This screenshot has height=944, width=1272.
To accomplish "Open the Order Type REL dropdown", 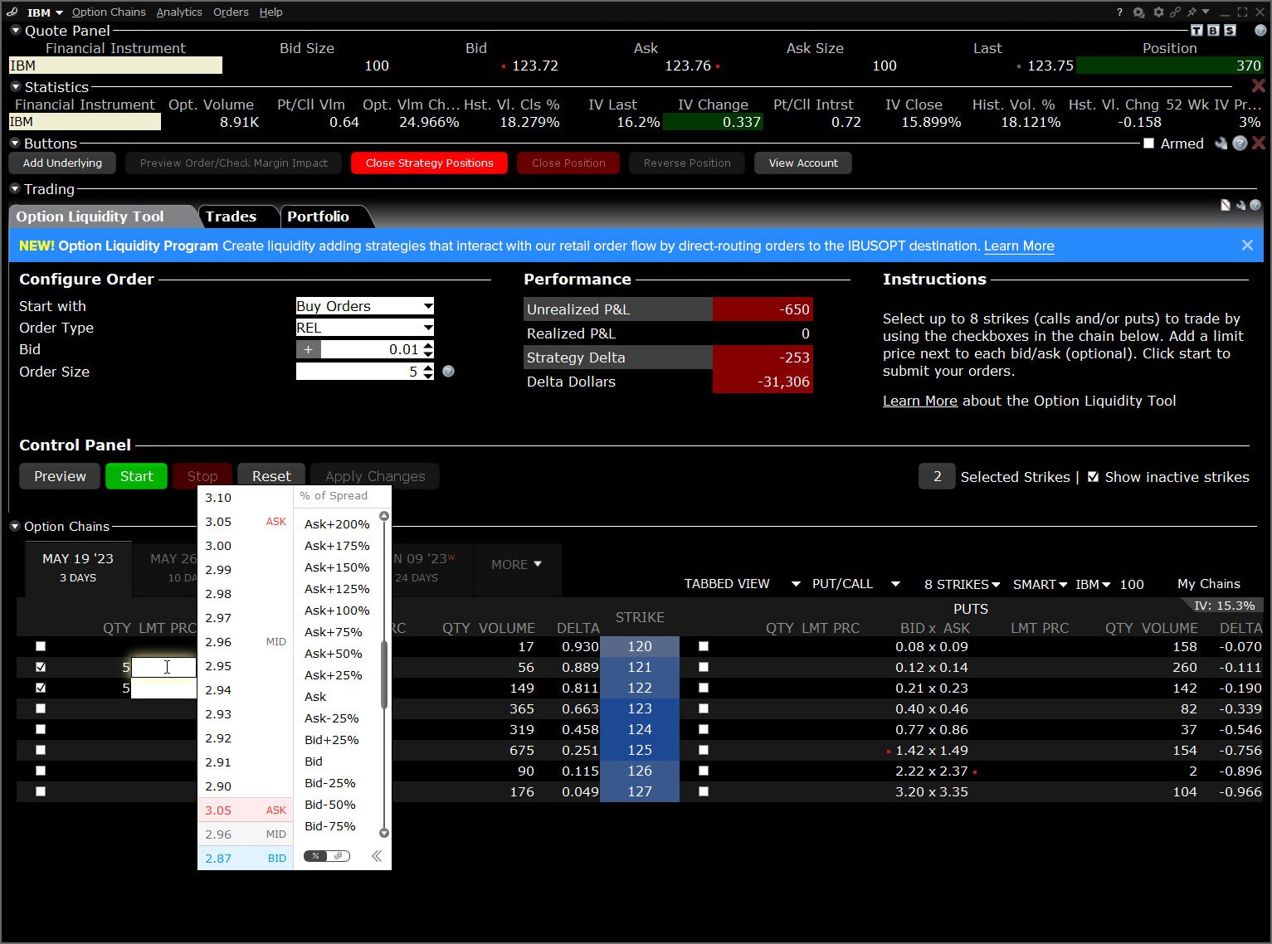I will coord(365,328).
